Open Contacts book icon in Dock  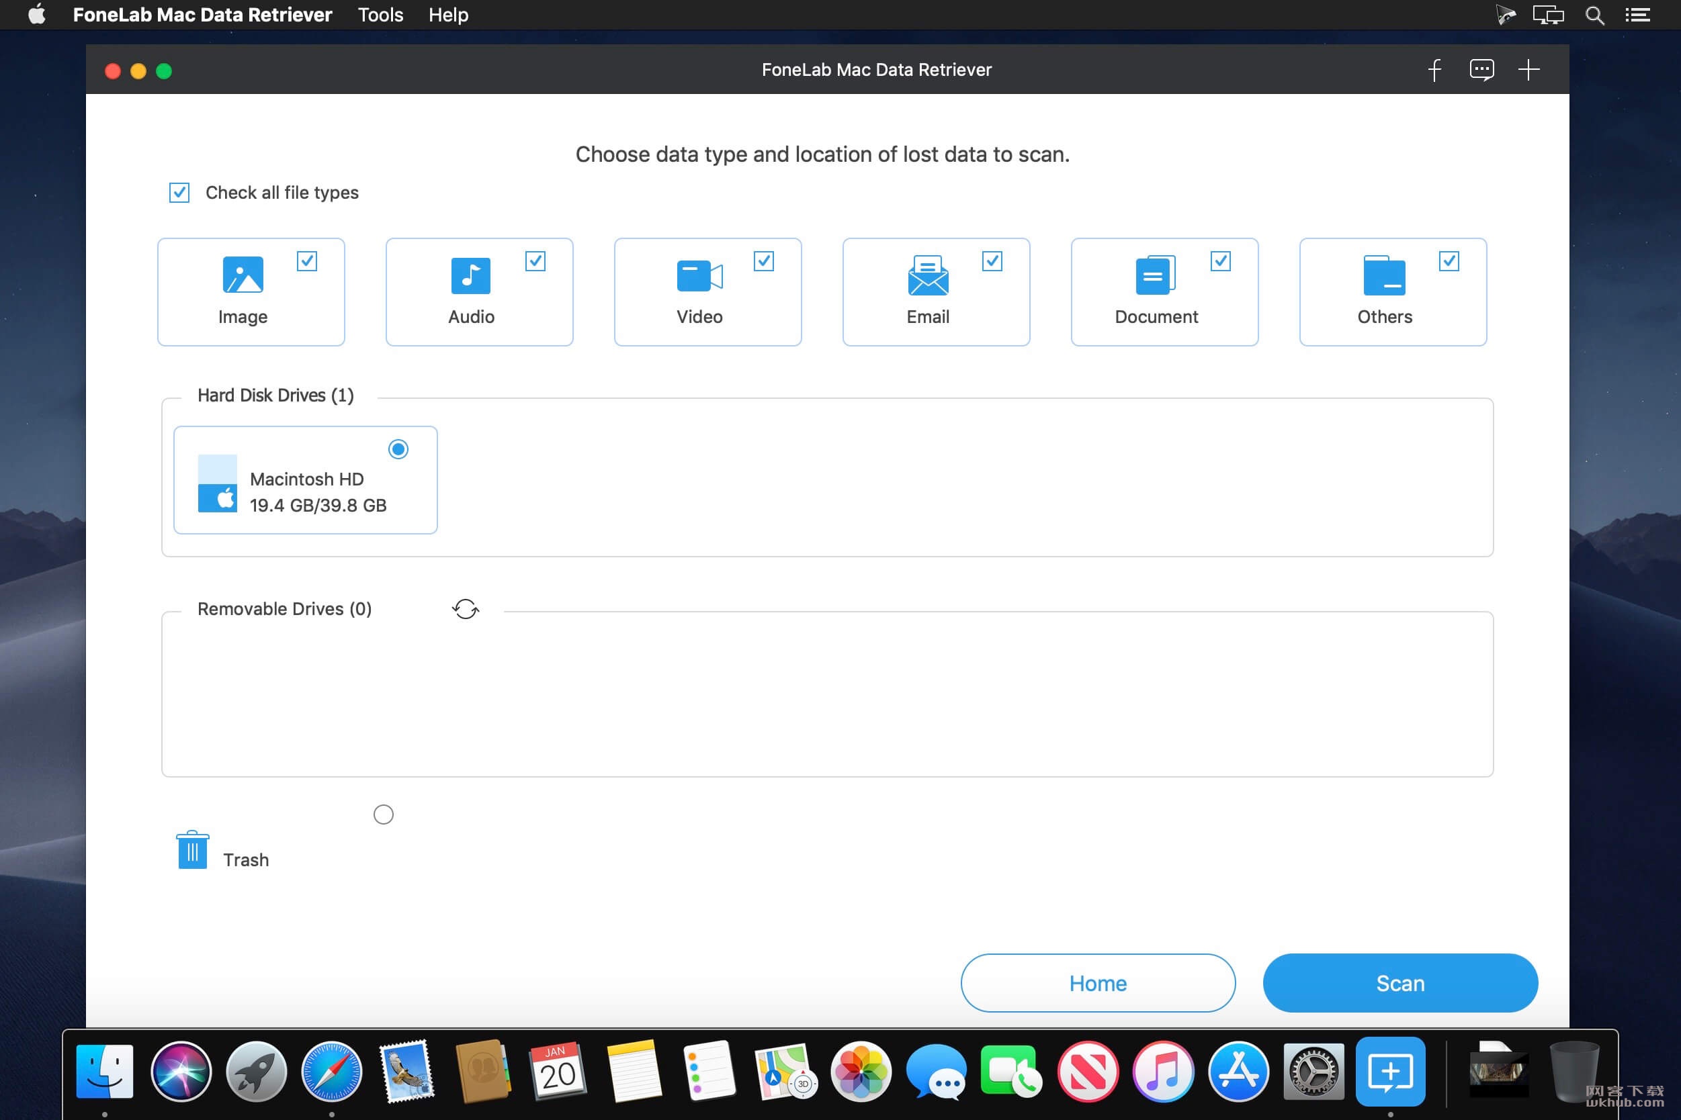click(482, 1072)
